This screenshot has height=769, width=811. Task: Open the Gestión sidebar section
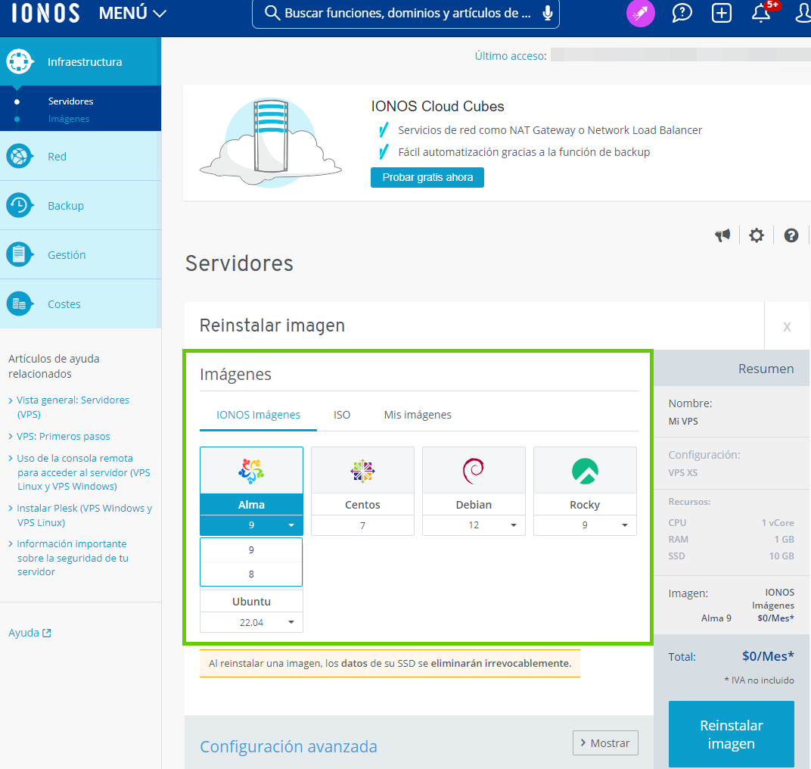click(x=81, y=254)
